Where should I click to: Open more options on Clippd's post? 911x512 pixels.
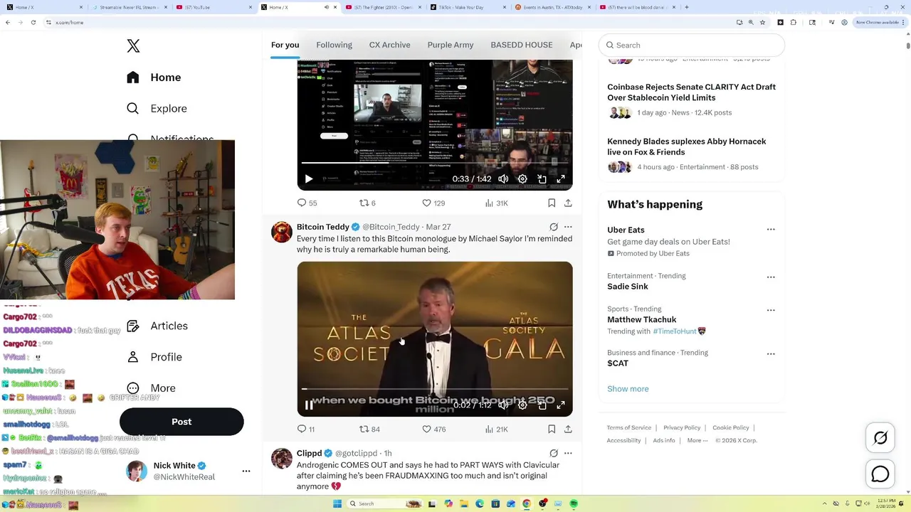(568, 453)
